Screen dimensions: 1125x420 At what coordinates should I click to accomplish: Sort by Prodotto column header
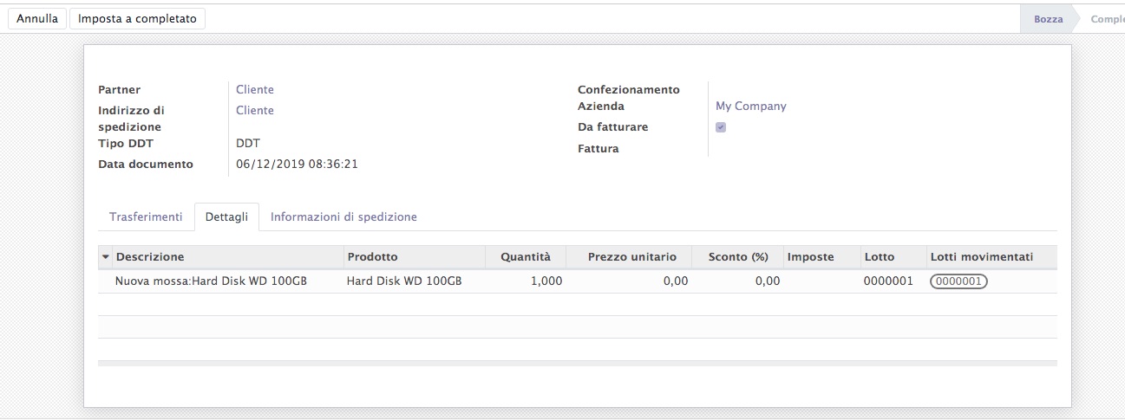(413, 257)
